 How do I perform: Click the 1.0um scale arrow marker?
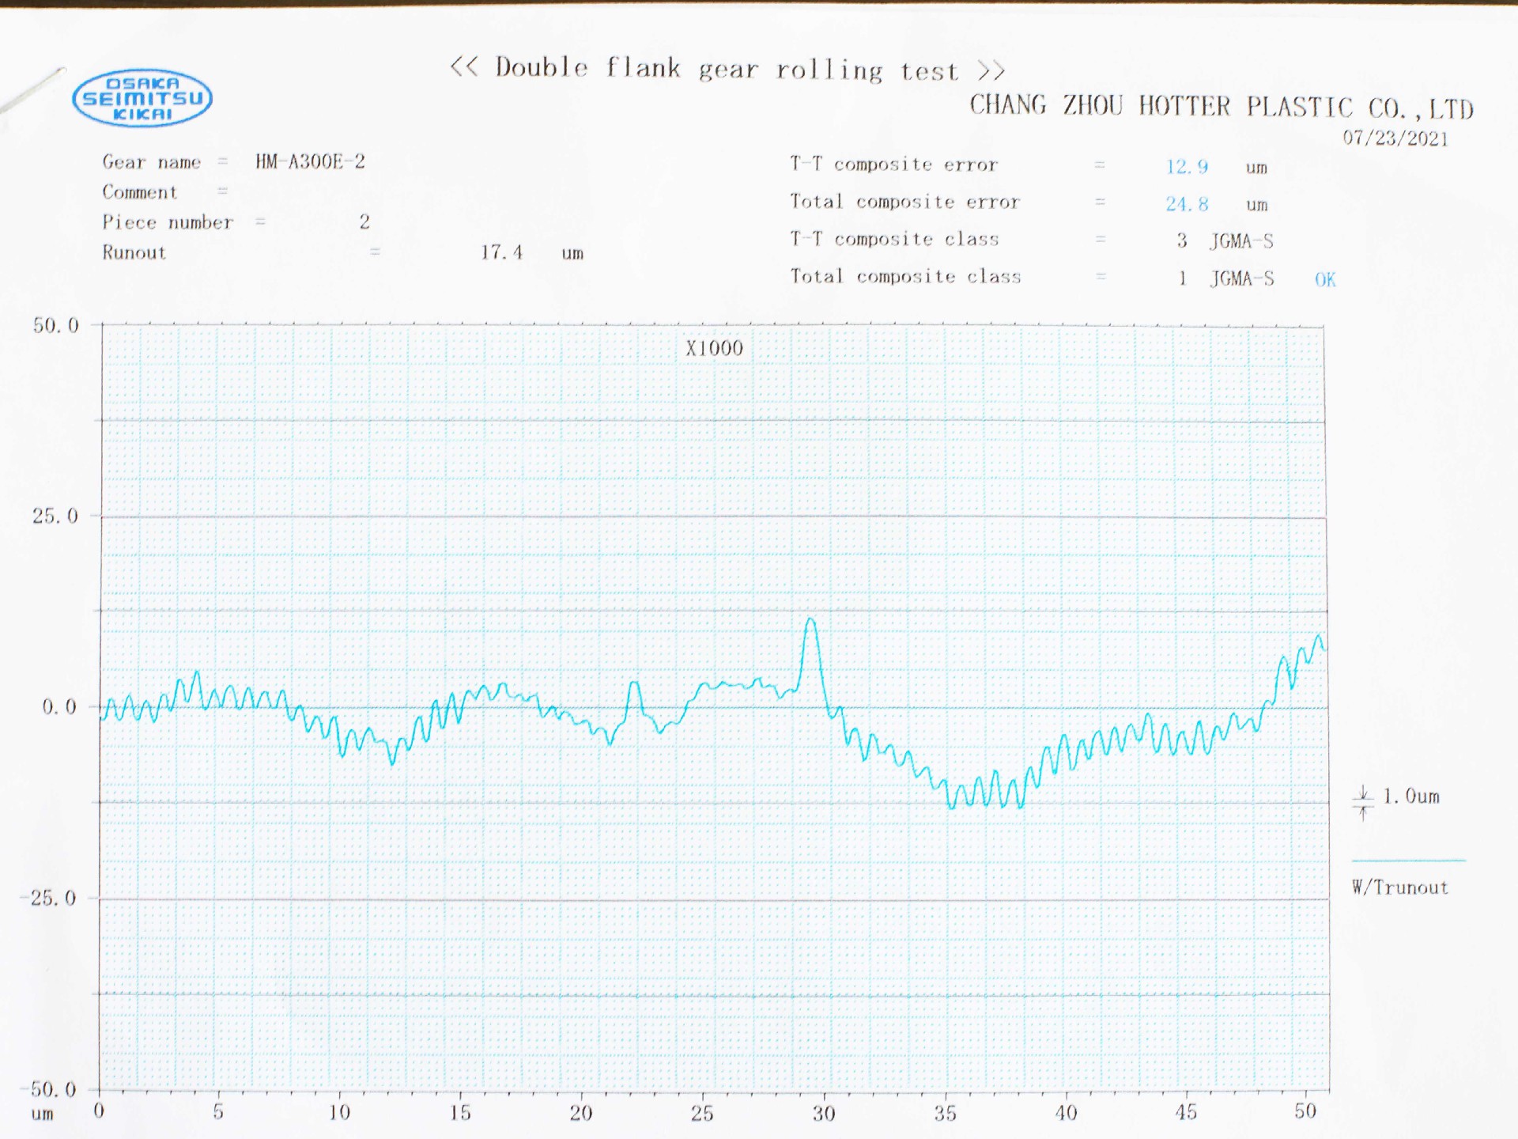pyautogui.click(x=1363, y=801)
